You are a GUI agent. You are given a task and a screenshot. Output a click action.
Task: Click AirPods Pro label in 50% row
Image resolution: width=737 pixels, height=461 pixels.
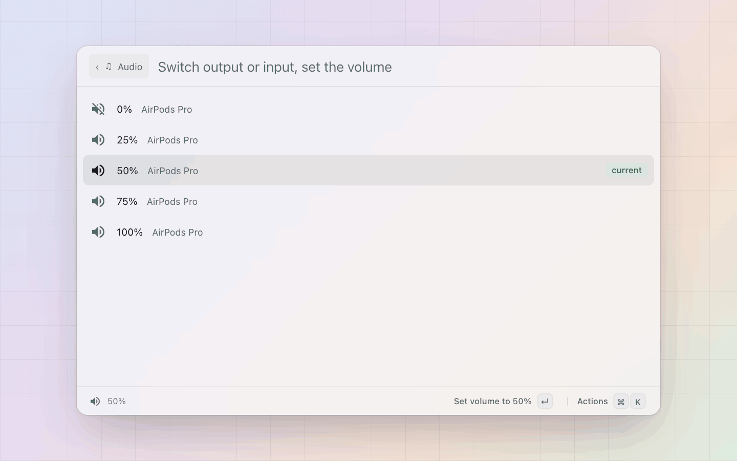click(x=173, y=171)
